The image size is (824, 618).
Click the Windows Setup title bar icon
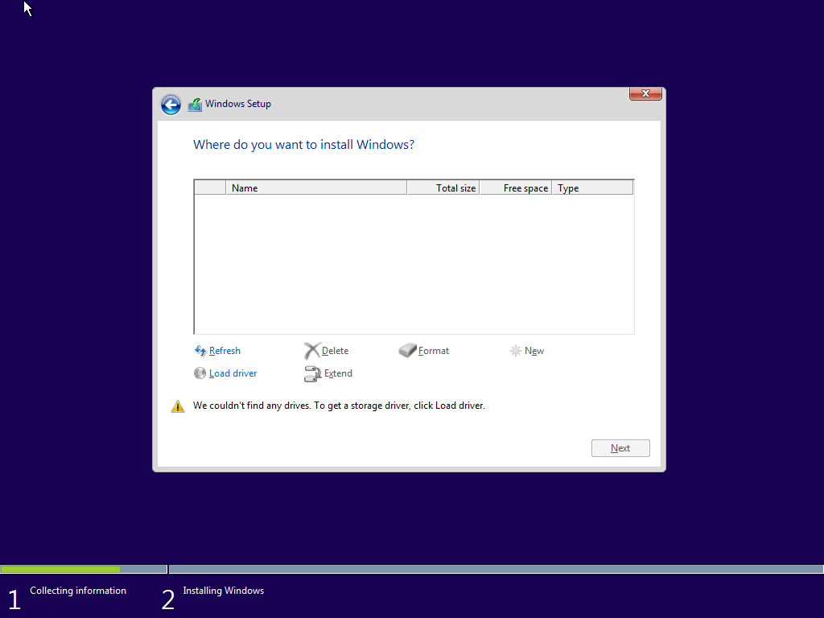point(195,105)
